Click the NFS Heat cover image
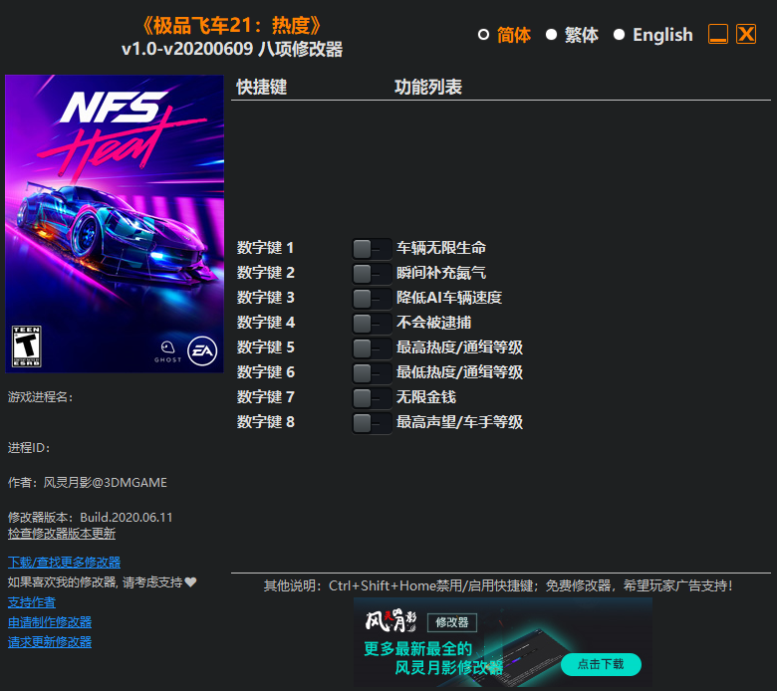 [x=115, y=223]
